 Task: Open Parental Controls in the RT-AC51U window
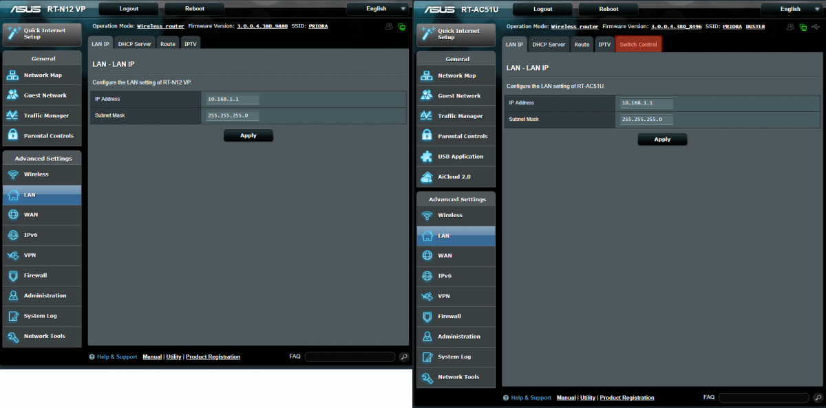(456, 136)
